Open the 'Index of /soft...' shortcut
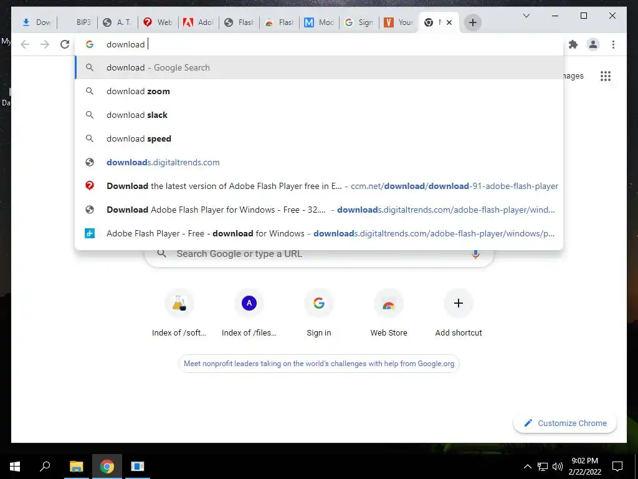This screenshot has width=638, height=479. pyautogui.click(x=179, y=313)
